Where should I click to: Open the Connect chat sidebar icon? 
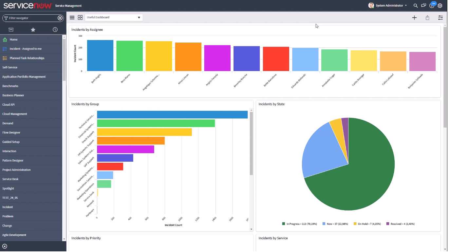[423, 6]
